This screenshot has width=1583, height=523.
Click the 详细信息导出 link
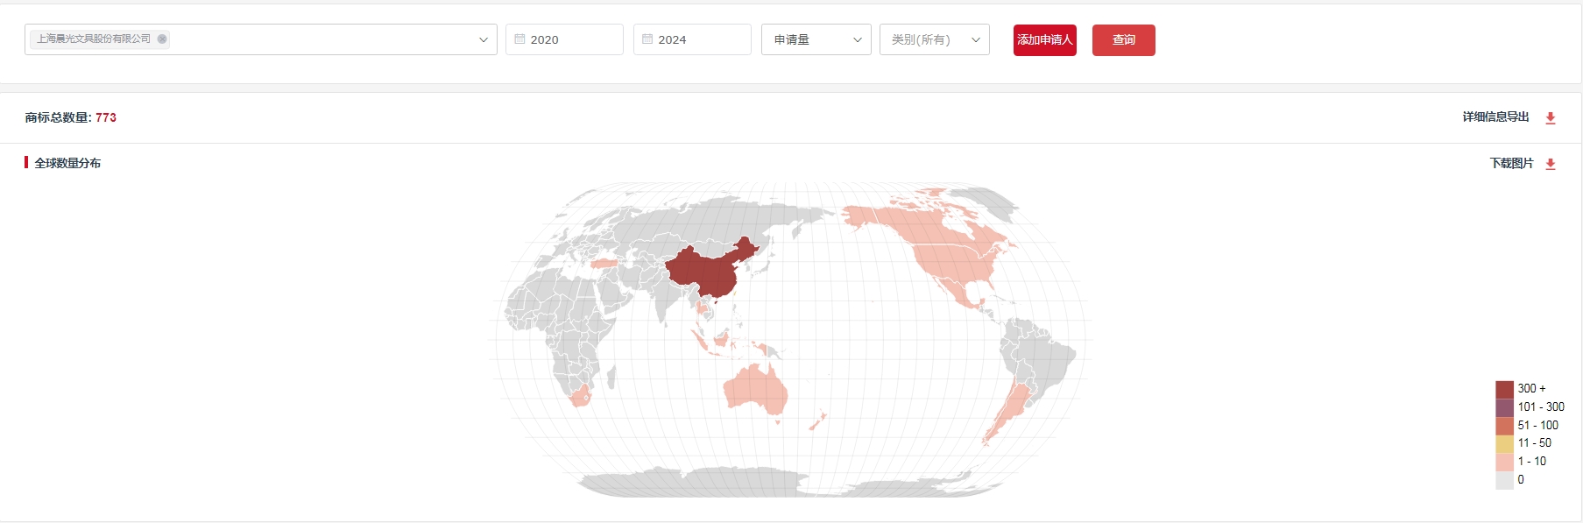[x=1495, y=117]
